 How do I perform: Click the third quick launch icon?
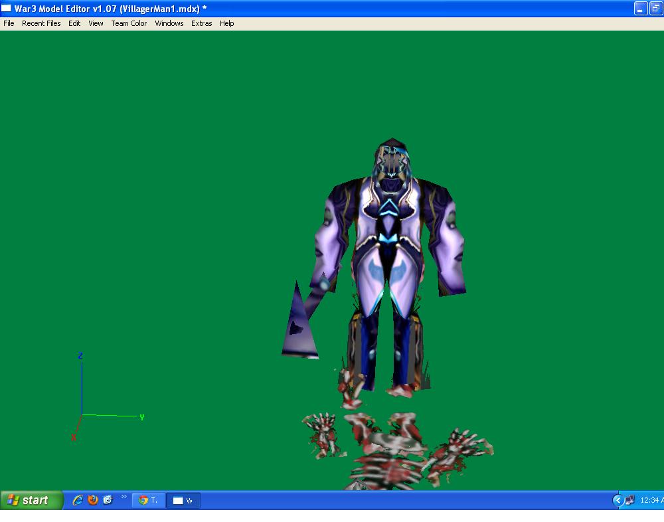108,500
